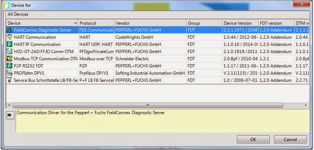Click the scrollbar right arrow
This screenshot has height=150, width=314.
tap(305, 105)
